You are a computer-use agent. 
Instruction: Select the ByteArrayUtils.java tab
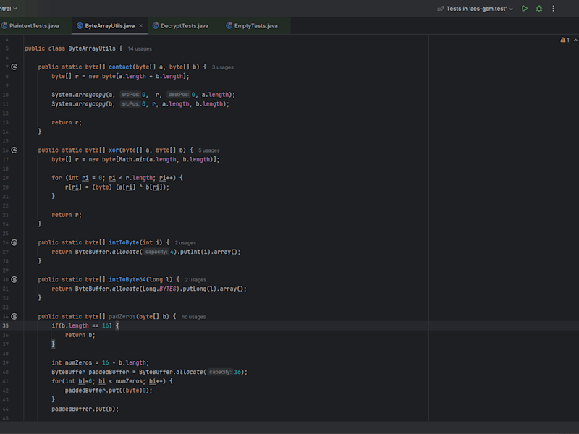click(110, 26)
